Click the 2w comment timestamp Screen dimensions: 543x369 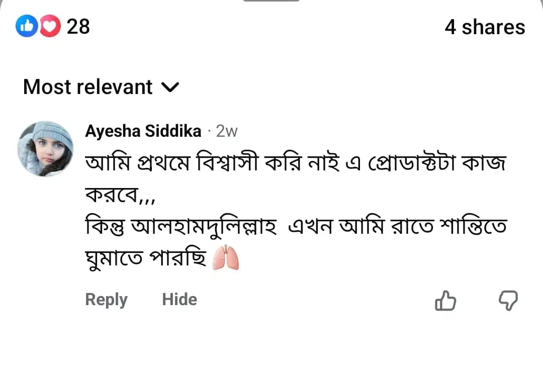[x=226, y=132]
